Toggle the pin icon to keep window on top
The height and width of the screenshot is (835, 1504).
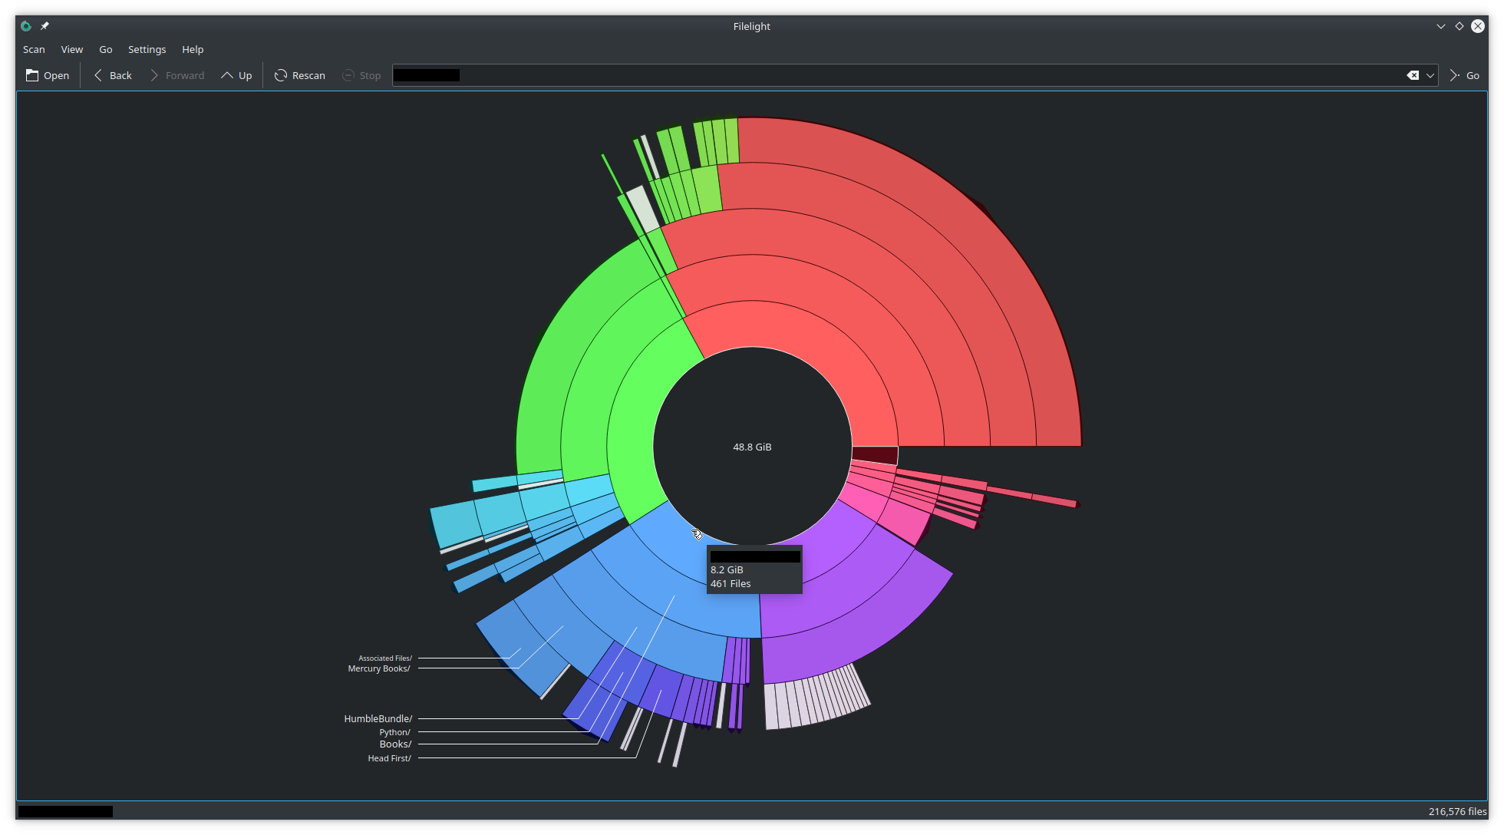[x=44, y=25]
